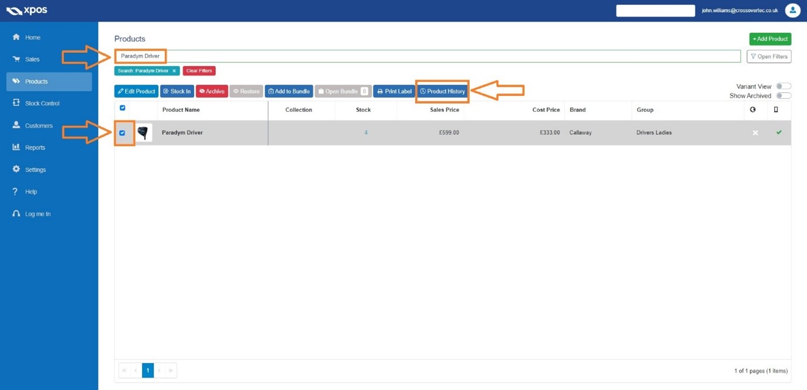Open Reports in the sidebar
This screenshot has height=390, width=807.
[x=49, y=147]
